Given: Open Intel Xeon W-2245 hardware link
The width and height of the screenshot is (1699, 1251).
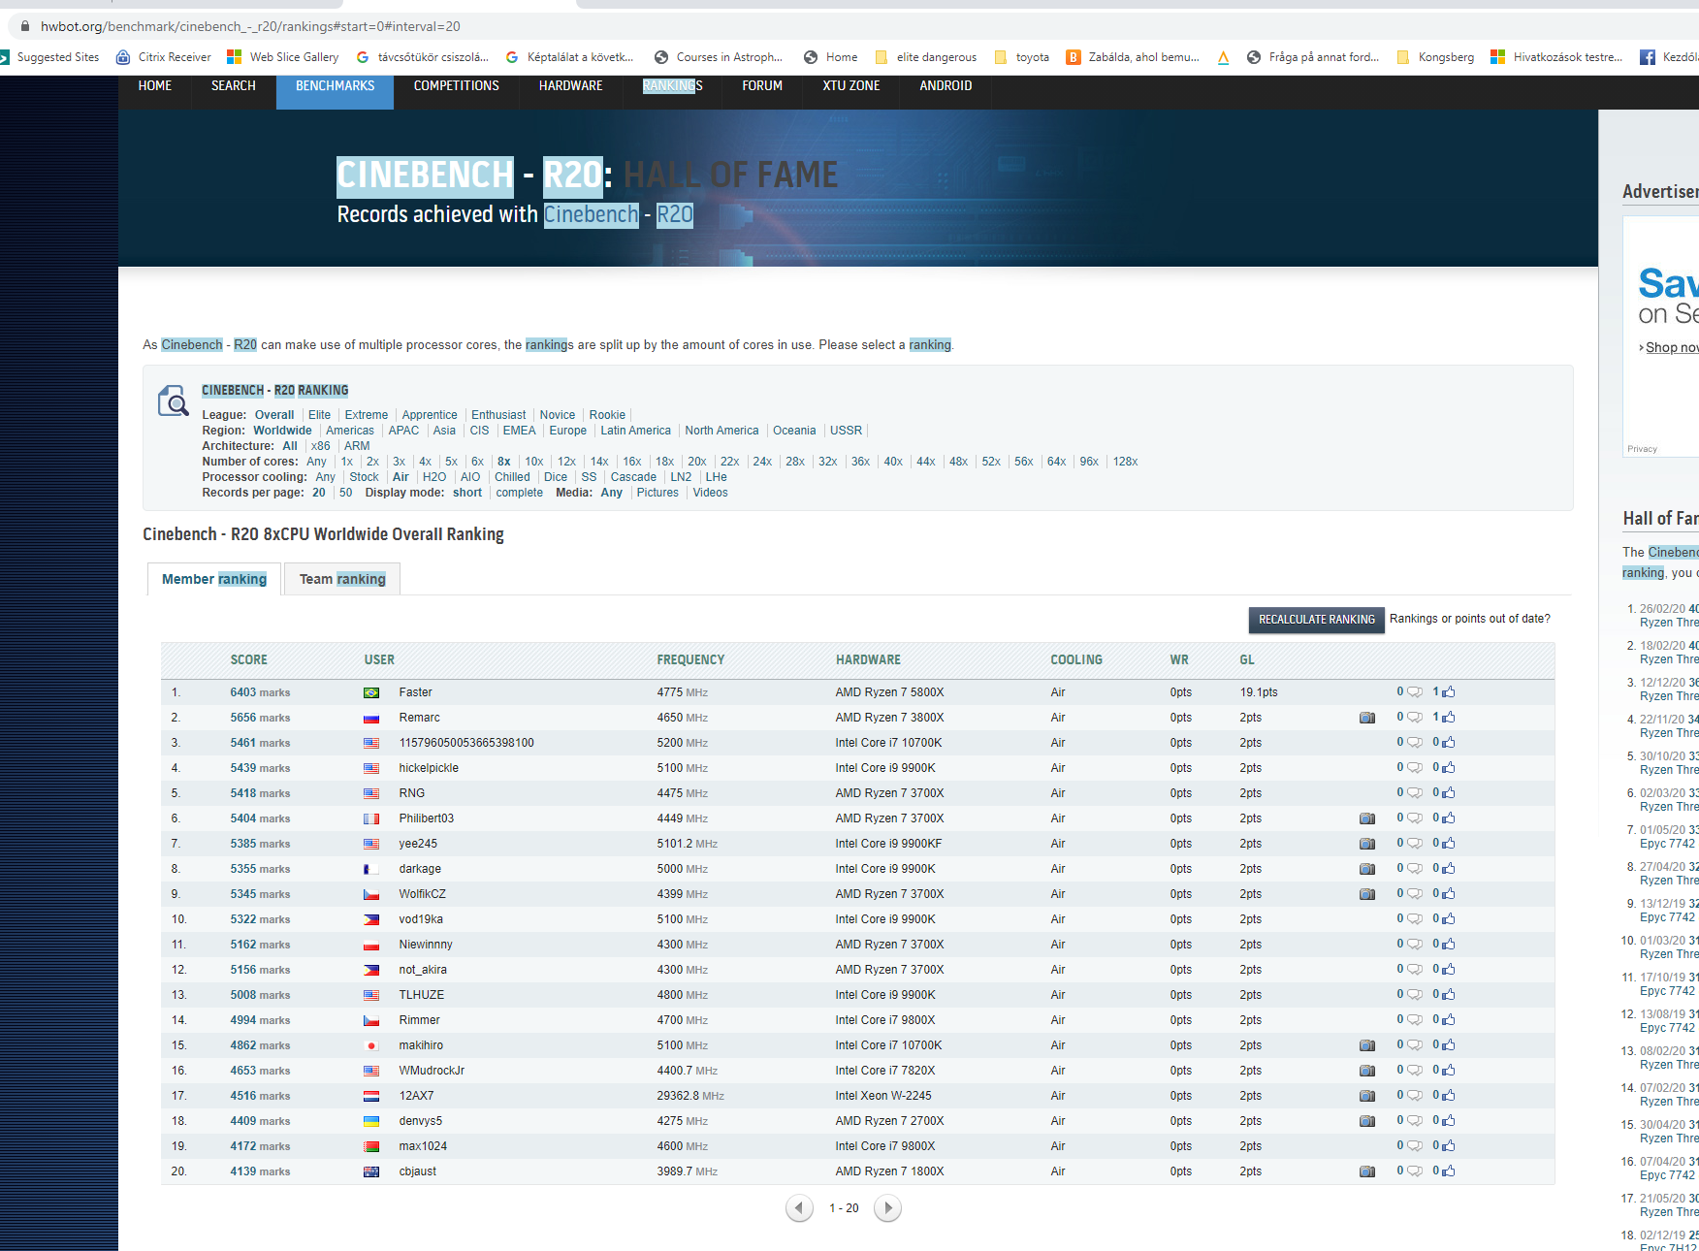Looking at the screenshot, I should coord(883,1096).
